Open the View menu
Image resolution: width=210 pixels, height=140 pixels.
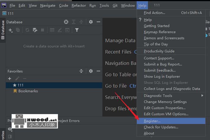coord(33,5)
